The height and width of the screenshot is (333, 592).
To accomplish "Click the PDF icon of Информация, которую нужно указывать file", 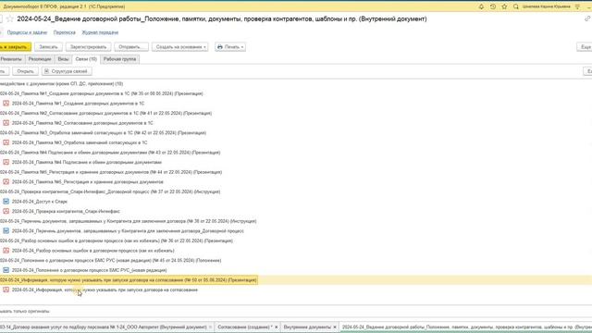I will tap(6, 290).
